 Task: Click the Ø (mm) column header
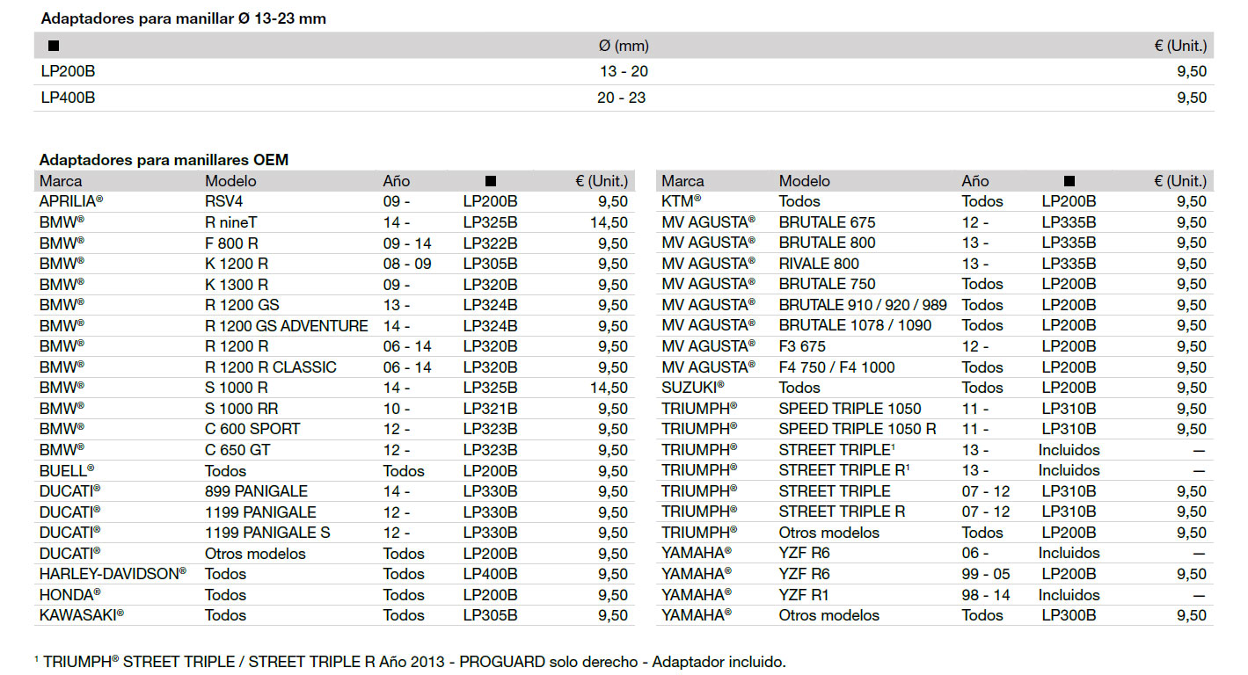(623, 46)
